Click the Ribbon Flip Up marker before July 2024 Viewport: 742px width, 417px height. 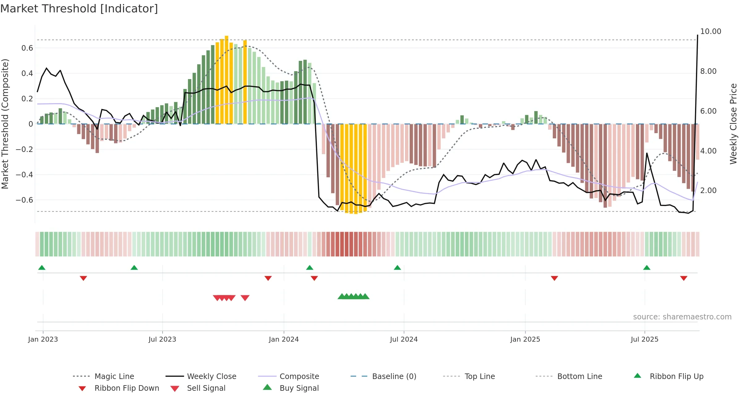tap(397, 267)
